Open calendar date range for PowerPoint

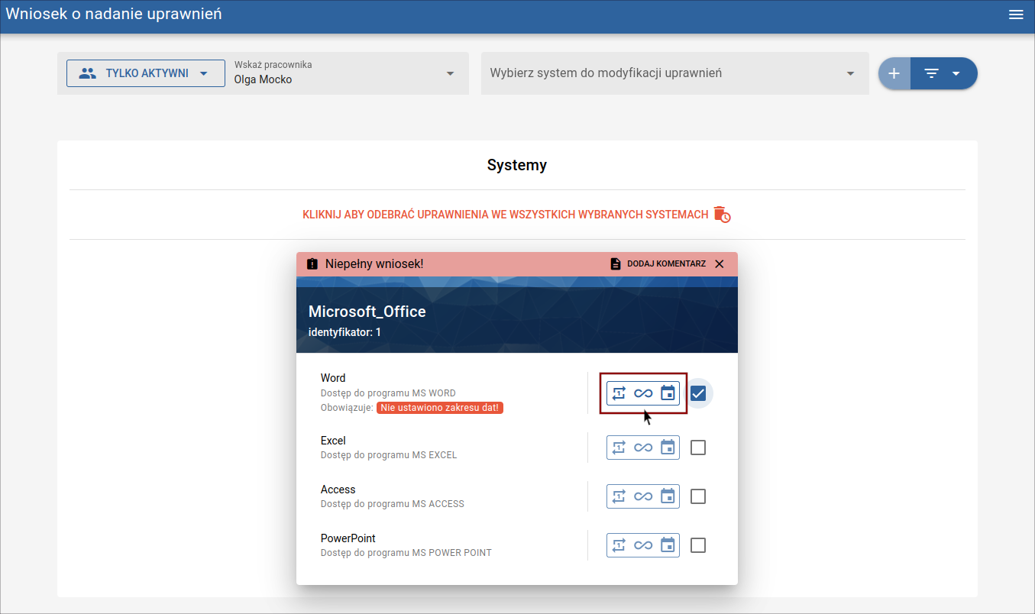click(x=668, y=545)
